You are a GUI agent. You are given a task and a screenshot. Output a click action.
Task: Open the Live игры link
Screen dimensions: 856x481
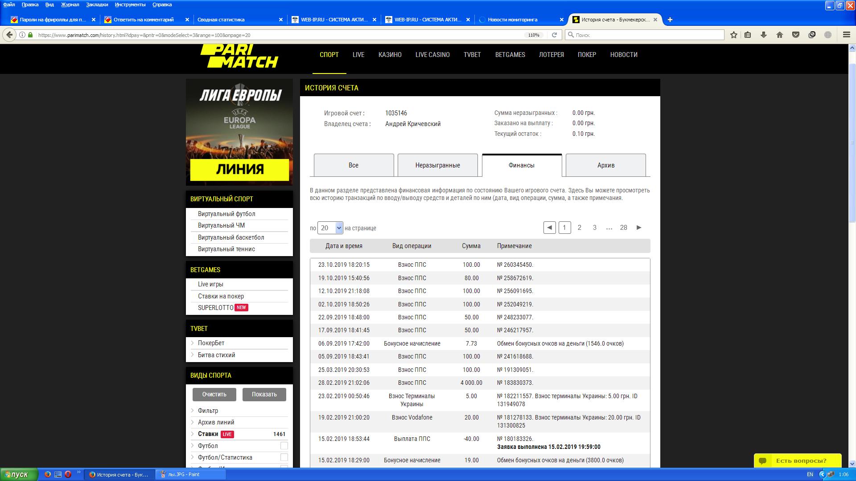pos(210,284)
